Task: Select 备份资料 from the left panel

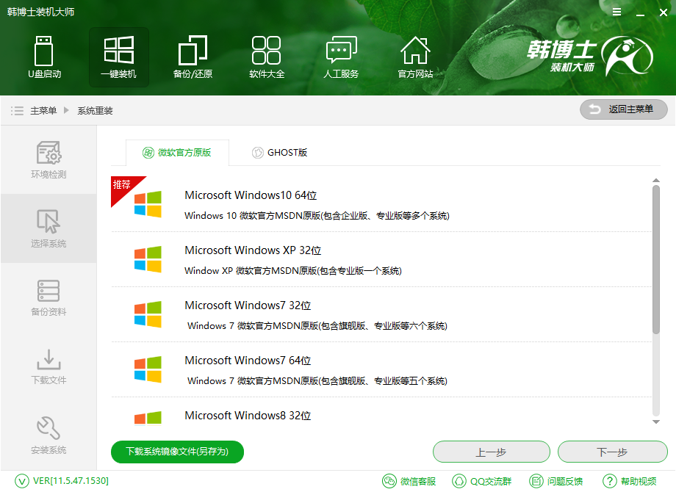Action: point(48,297)
